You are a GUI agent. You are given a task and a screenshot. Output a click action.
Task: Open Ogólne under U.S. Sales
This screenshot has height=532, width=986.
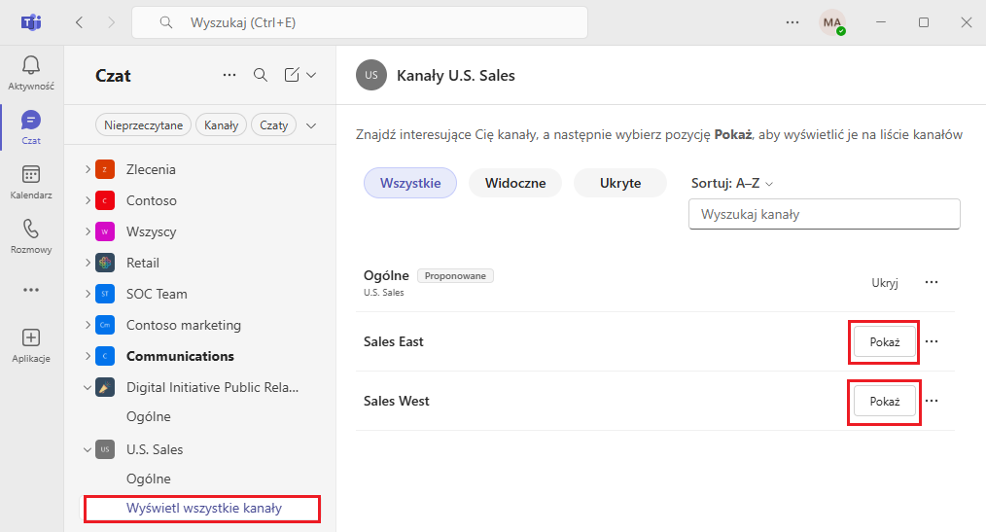point(149,479)
